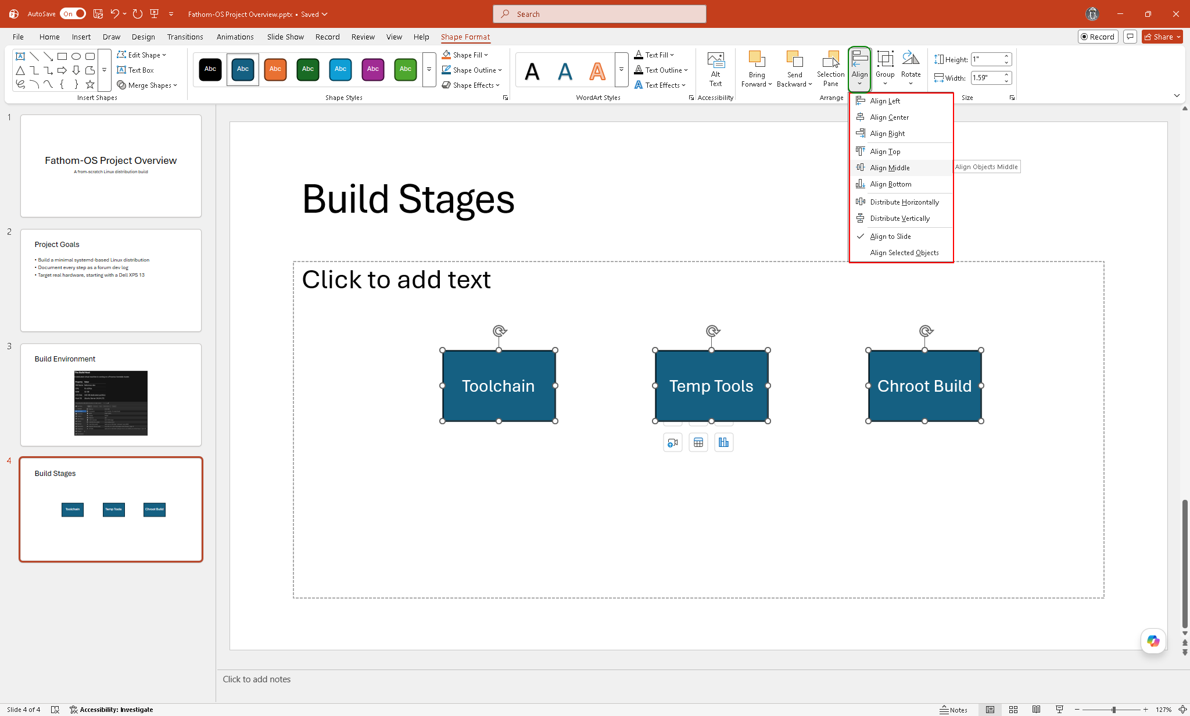
Task: Click the Height input field
Action: [x=986, y=59]
